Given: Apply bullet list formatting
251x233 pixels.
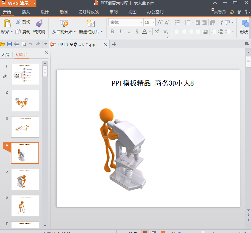Looking at the screenshot, I should click(x=177, y=22).
